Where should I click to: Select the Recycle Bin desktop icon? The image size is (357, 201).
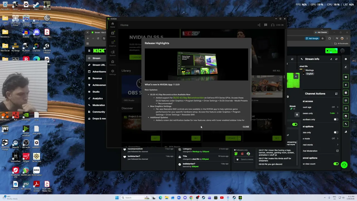(x=5, y=5)
